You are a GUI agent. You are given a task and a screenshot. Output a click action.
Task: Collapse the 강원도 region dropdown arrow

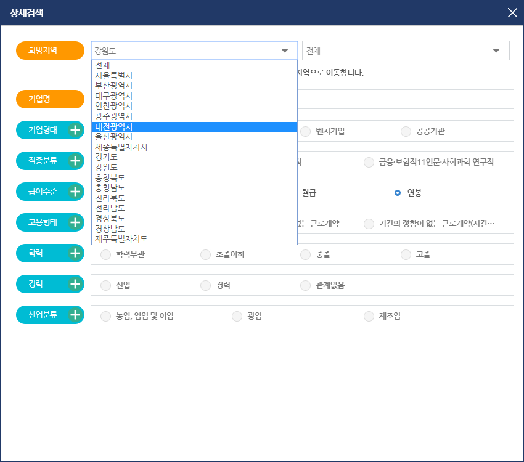pos(284,50)
